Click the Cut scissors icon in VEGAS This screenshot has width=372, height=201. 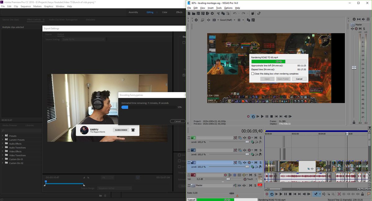[218, 13]
